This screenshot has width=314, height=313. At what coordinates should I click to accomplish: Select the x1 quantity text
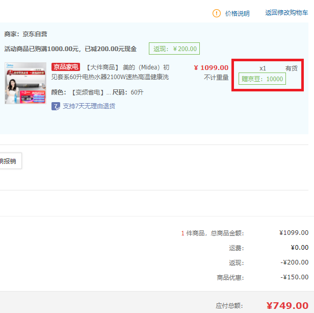coord(263,68)
